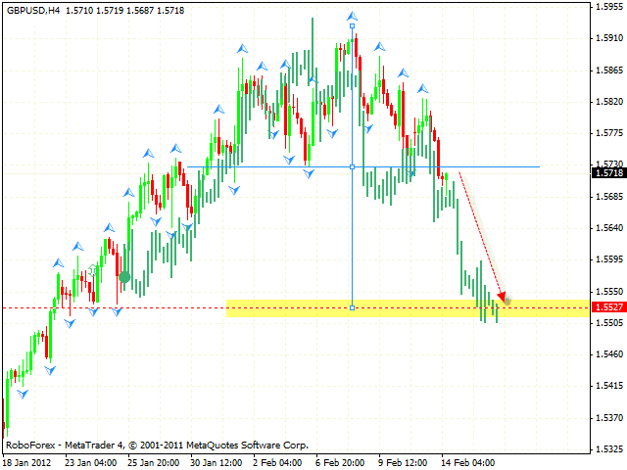This screenshot has height=470, width=627.
Task: Select the middle square handle on the blue horizontal line
Action: 352,166
